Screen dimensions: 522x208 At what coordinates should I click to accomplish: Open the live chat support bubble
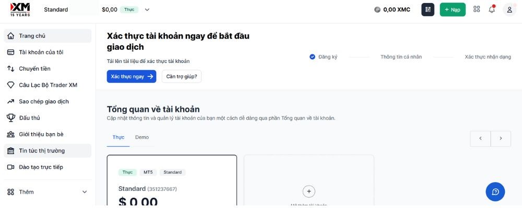tap(495, 192)
